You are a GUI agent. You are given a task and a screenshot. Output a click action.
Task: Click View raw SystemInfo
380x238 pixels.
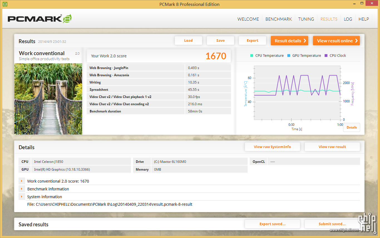pos(272,147)
